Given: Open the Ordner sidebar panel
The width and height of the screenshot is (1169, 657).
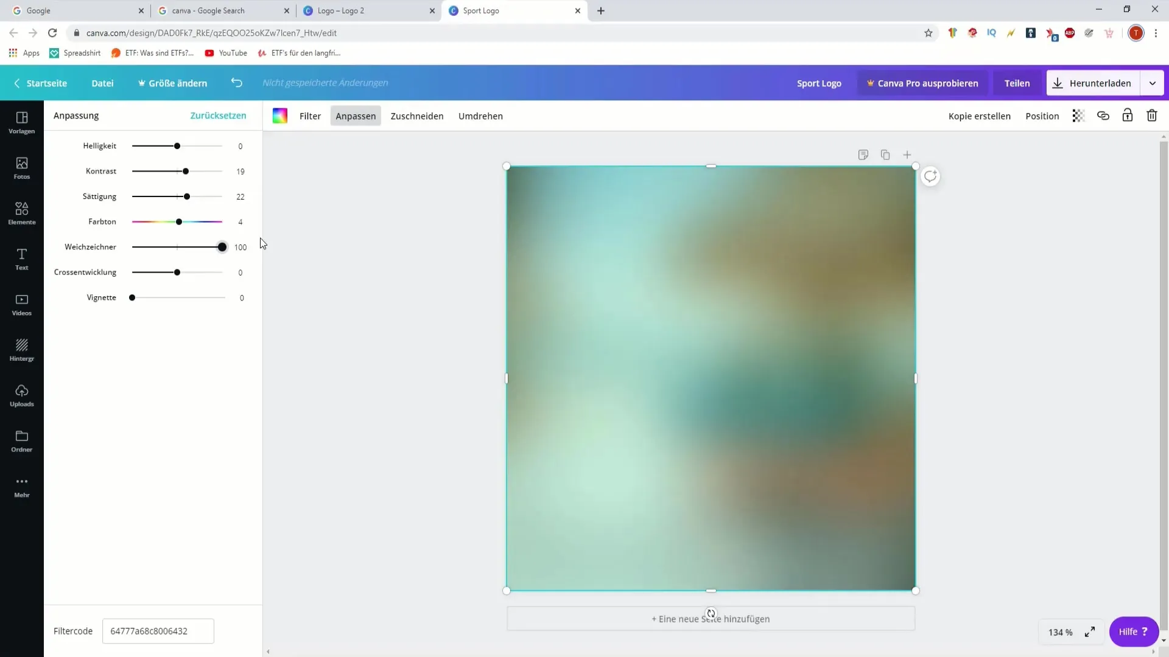Looking at the screenshot, I should click(x=22, y=441).
